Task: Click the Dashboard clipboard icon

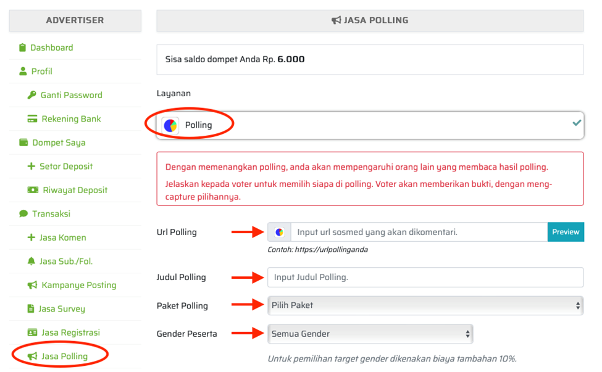Action: point(23,48)
